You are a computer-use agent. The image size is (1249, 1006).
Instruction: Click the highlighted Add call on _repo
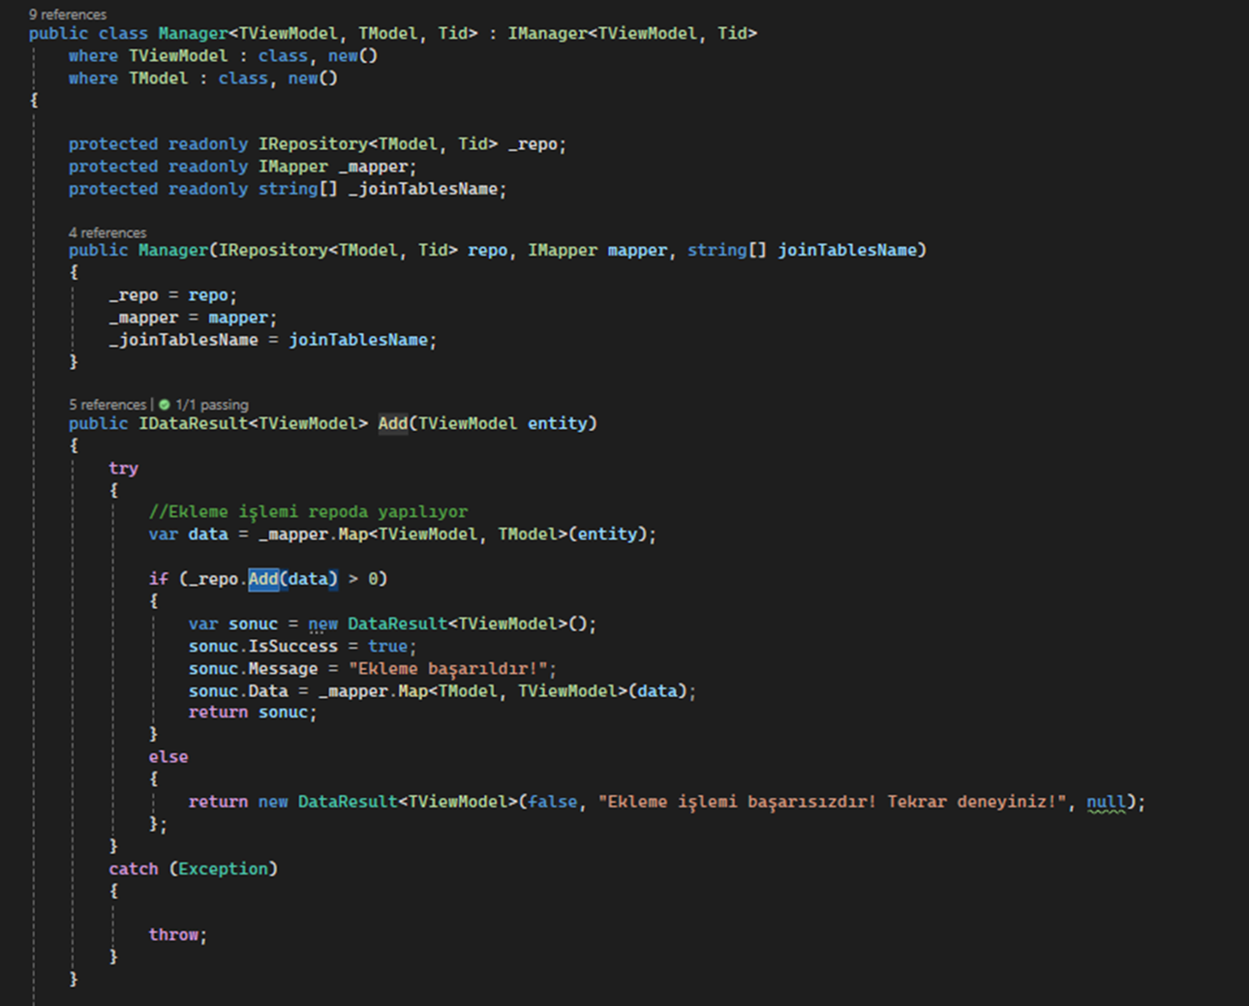pyautogui.click(x=263, y=579)
